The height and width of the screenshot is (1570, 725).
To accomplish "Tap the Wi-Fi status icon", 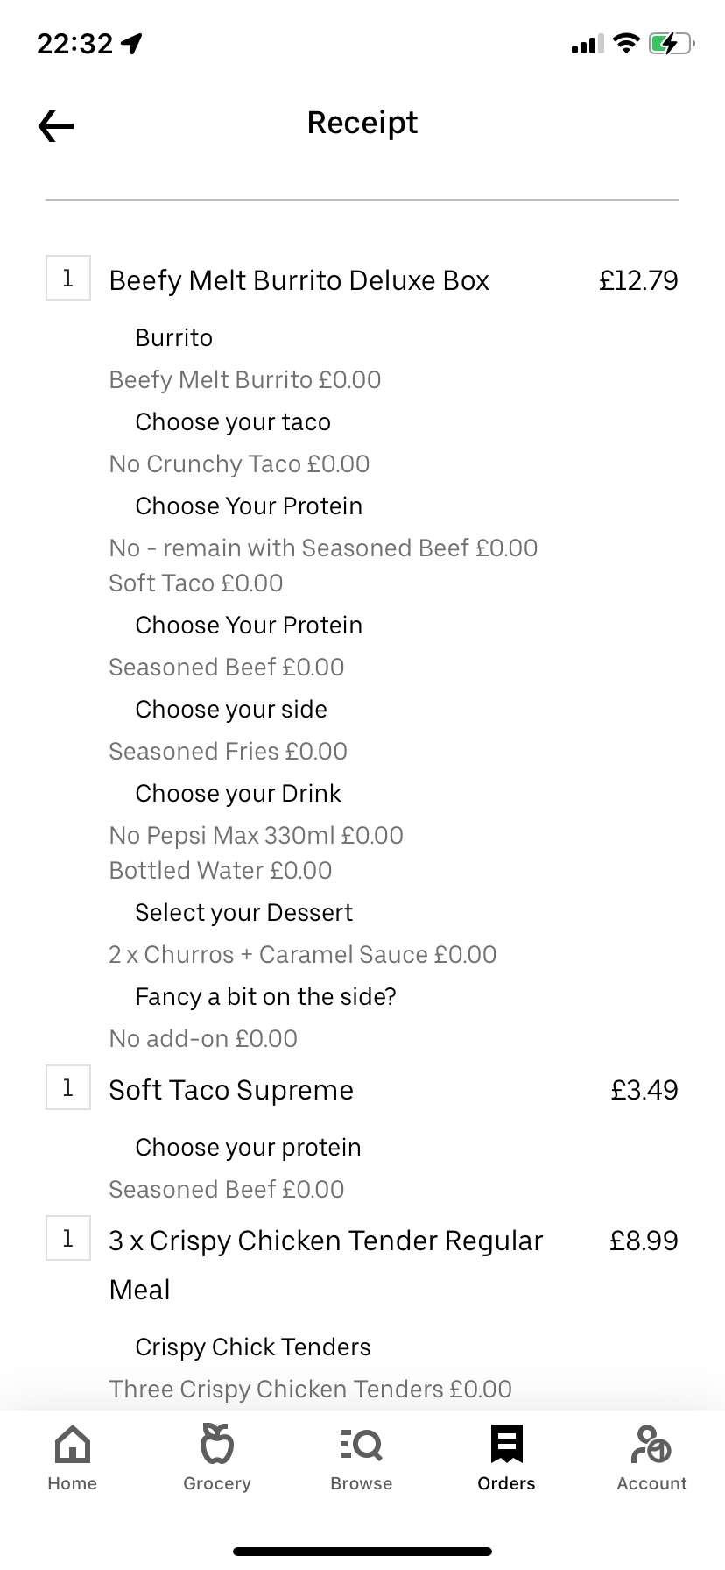I will 626,43.
